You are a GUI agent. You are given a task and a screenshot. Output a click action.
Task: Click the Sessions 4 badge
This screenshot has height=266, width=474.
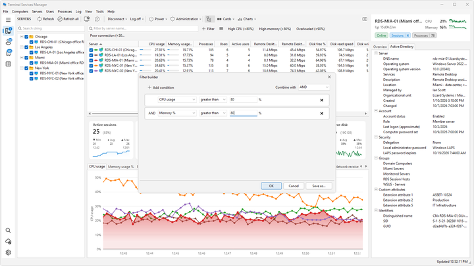(x=400, y=35)
